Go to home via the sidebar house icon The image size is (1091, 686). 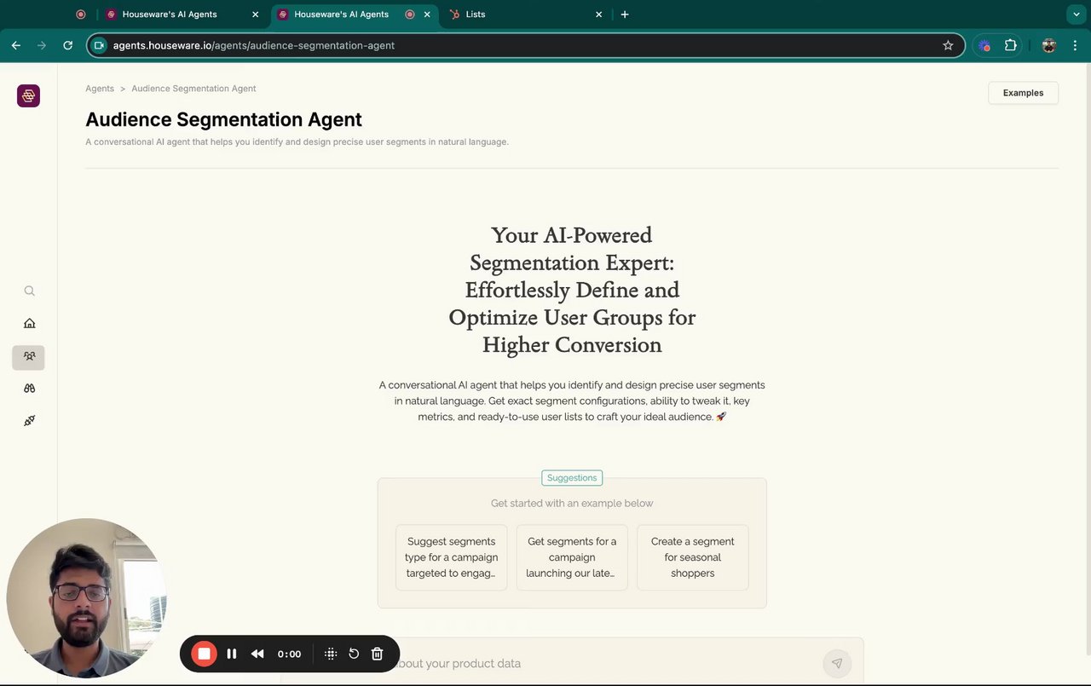point(29,323)
